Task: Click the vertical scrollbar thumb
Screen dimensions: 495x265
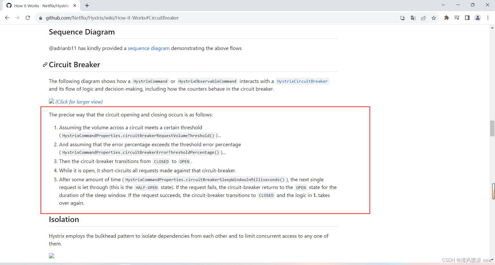Action: 492,128
